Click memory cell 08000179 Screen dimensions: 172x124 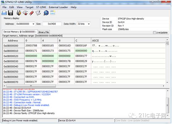click(x=33, y=61)
